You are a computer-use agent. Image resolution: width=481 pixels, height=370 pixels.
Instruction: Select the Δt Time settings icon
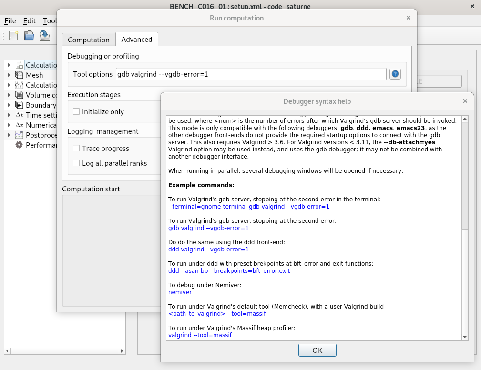pos(18,115)
